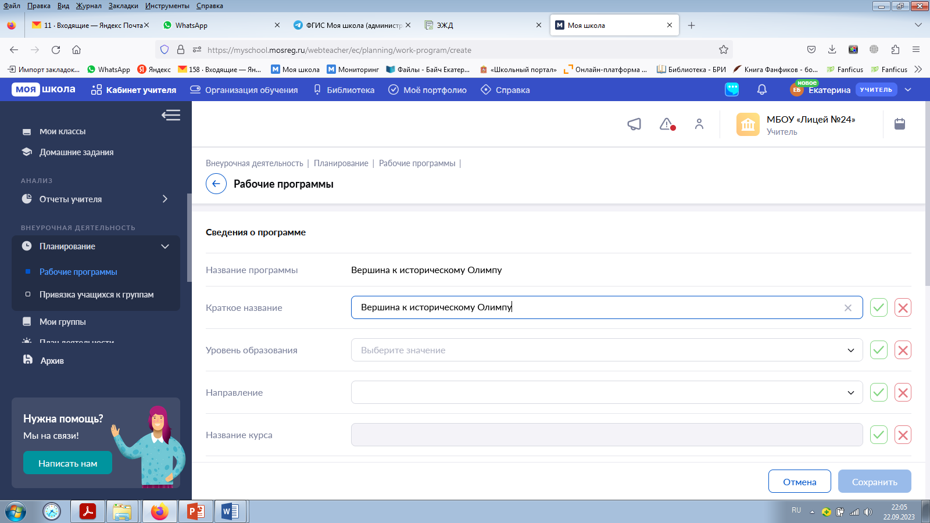The width and height of the screenshot is (930, 523).
Task: Show more bookmarks with the double chevron
Action: (918, 69)
